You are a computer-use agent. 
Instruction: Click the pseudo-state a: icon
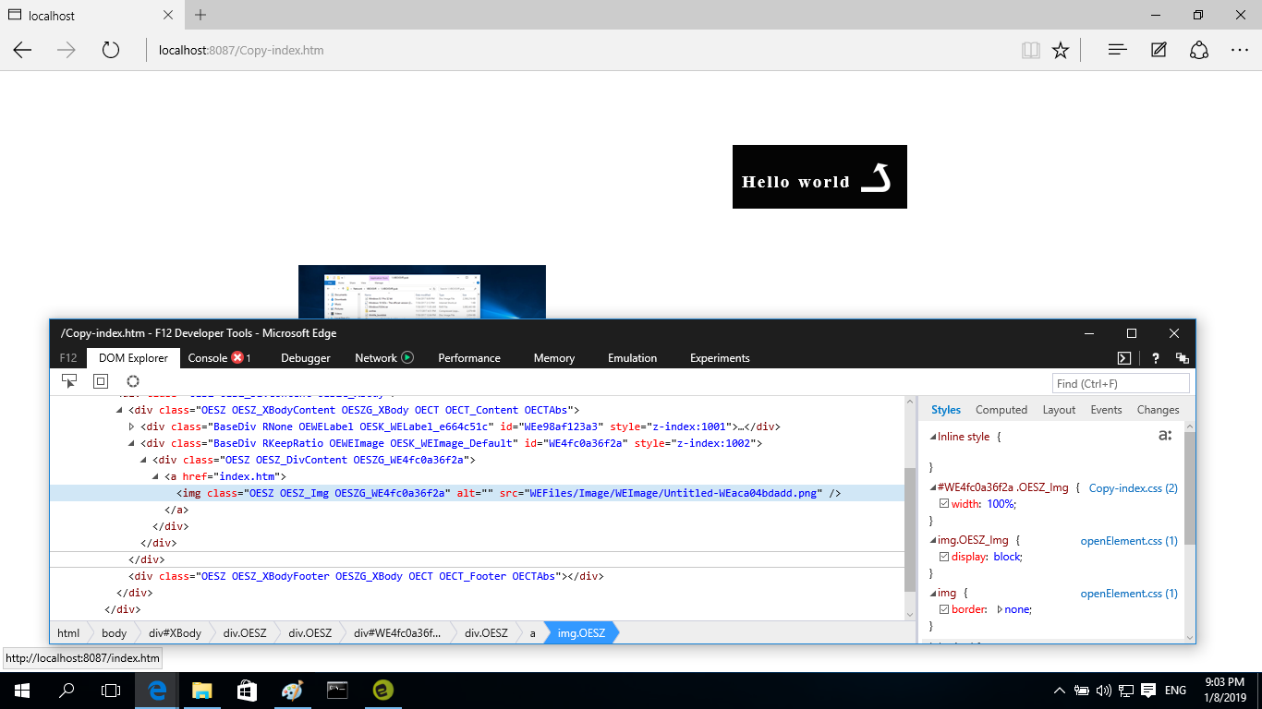(1165, 436)
